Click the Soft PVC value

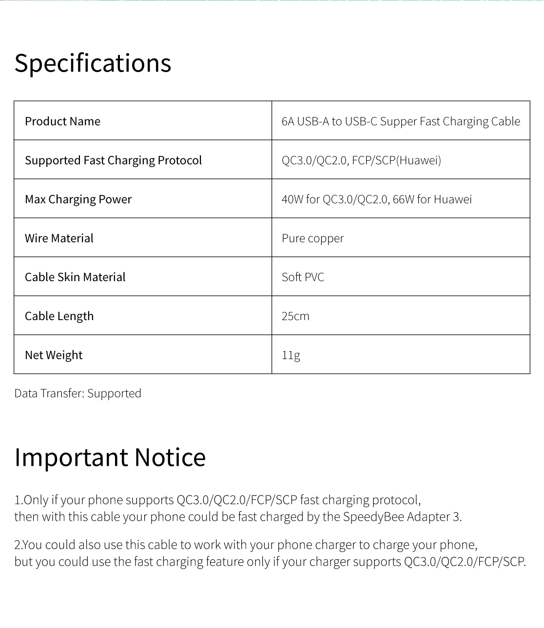pyautogui.click(x=303, y=277)
